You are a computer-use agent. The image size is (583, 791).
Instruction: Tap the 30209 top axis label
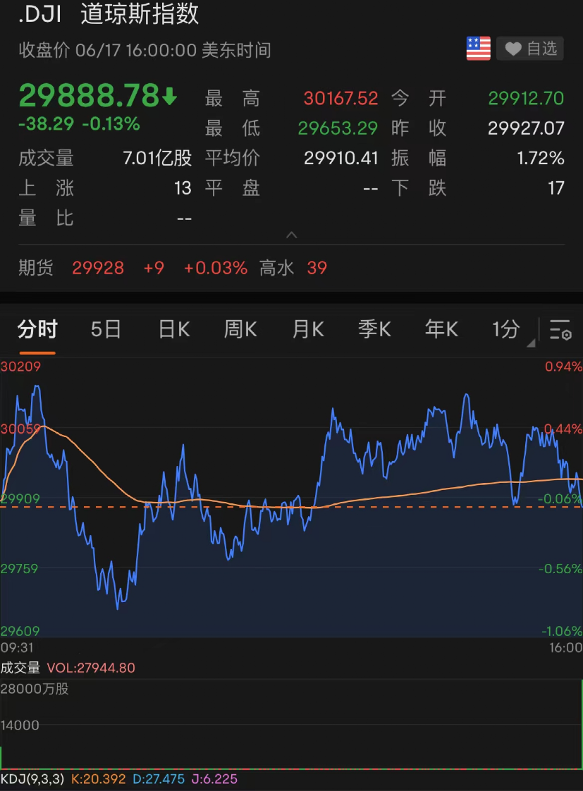click(x=20, y=367)
